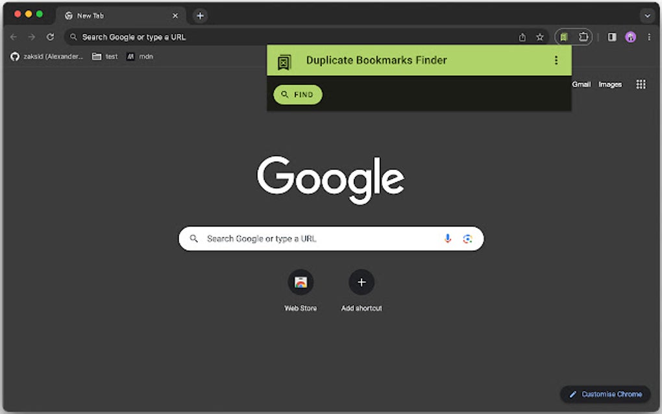The image size is (662, 414).
Task: Open the Google apps grid icon
Action: pyautogui.click(x=641, y=84)
